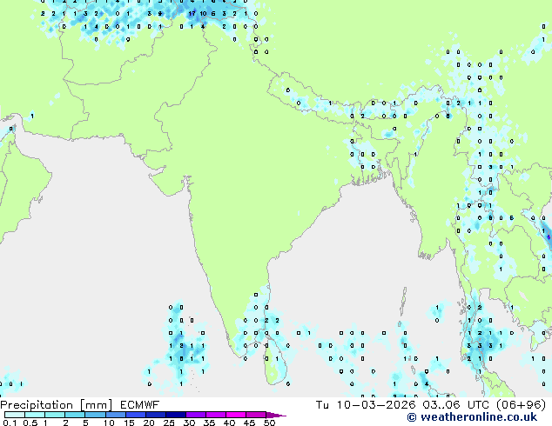Select the 40–45 mm bright pink swatch

point(236,415)
